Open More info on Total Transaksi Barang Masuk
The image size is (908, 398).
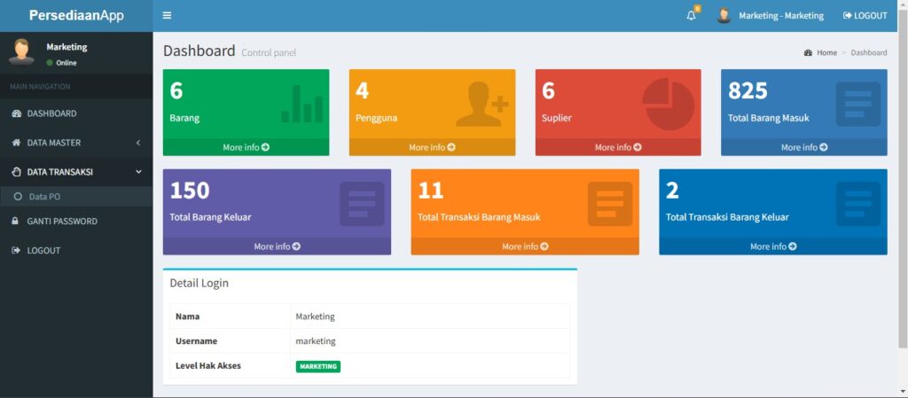[x=525, y=246]
